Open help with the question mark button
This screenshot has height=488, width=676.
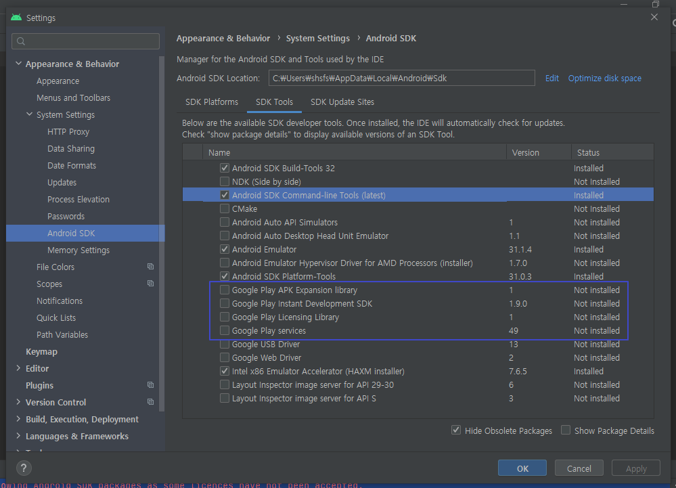tap(24, 468)
